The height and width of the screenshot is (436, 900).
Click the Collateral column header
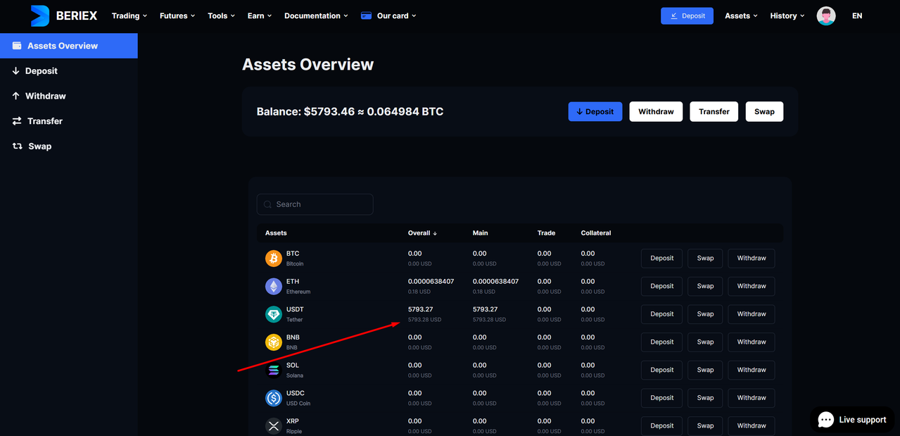[596, 233]
